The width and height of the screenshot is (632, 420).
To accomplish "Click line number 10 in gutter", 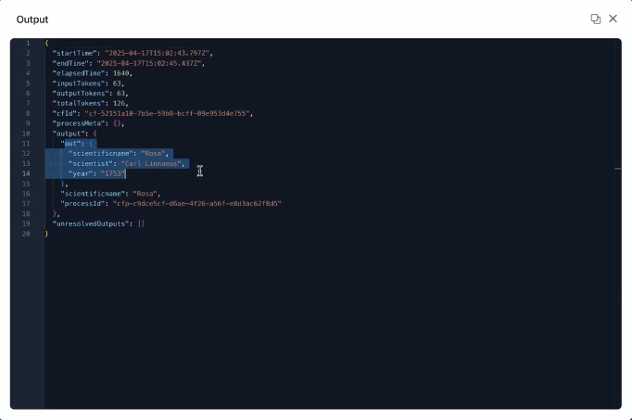I will click(26, 134).
